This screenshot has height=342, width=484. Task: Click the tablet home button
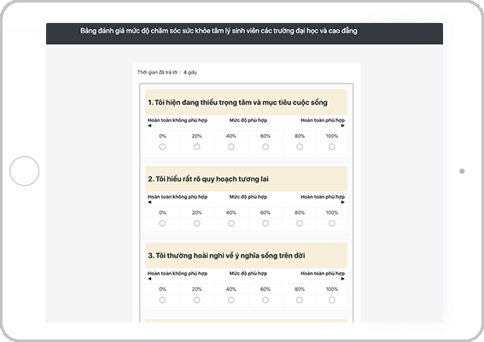point(25,171)
